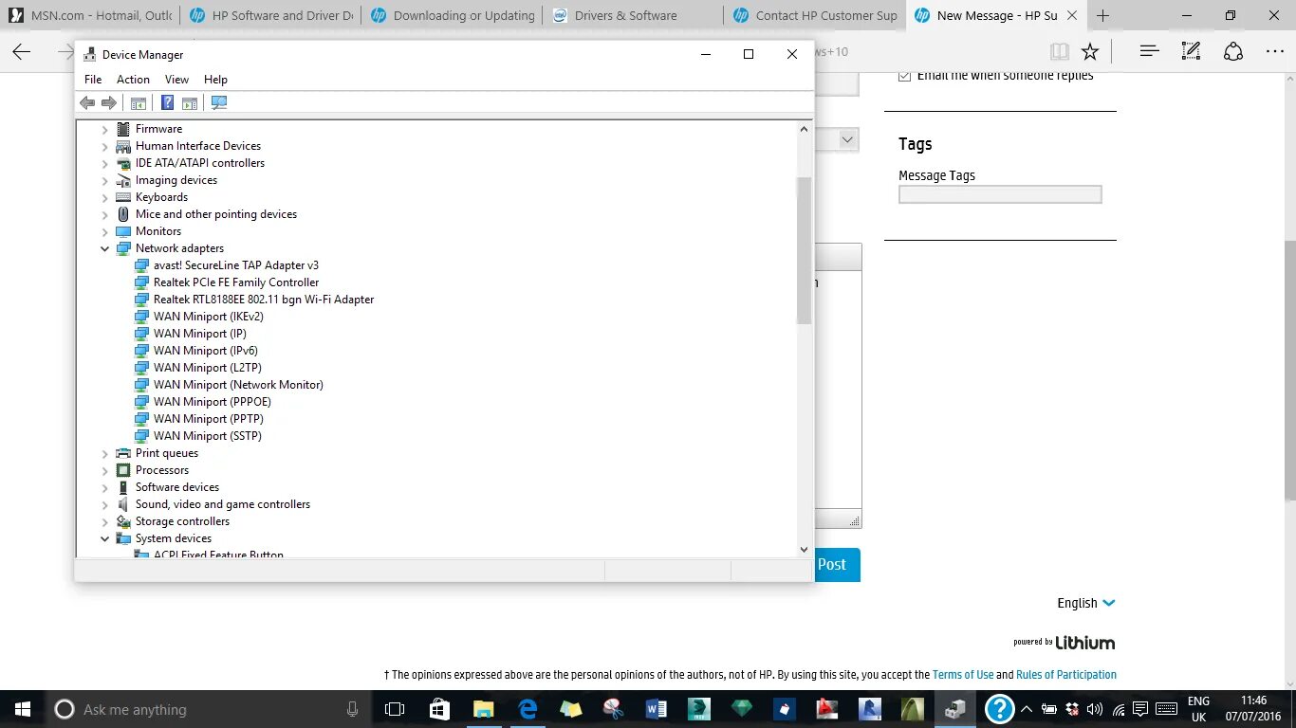Open the Edge Hub icon
Screen dimensions: 1296x728
pos(1149,51)
